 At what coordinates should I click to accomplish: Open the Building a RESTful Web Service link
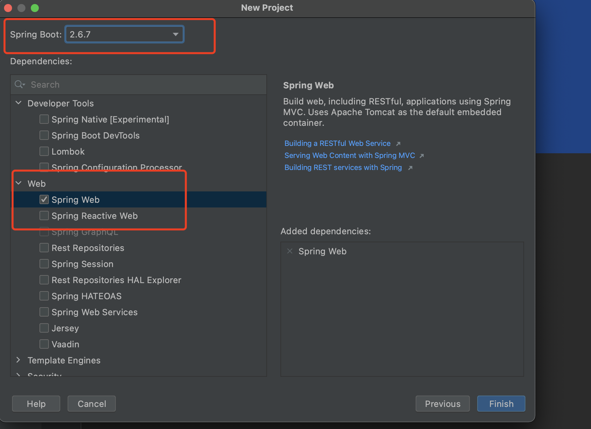(337, 144)
